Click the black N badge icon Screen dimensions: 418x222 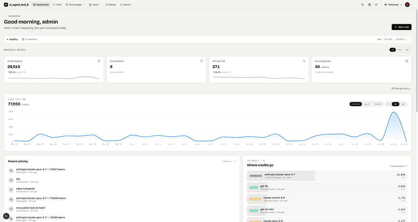pyautogui.click(x=6, y=216)
